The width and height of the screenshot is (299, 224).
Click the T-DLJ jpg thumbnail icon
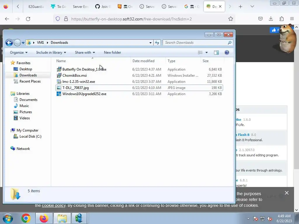[x=59, y=88]
